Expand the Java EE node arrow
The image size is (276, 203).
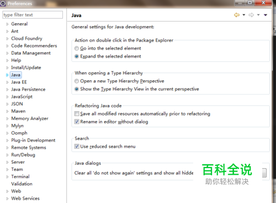click(x=7, y=82)
